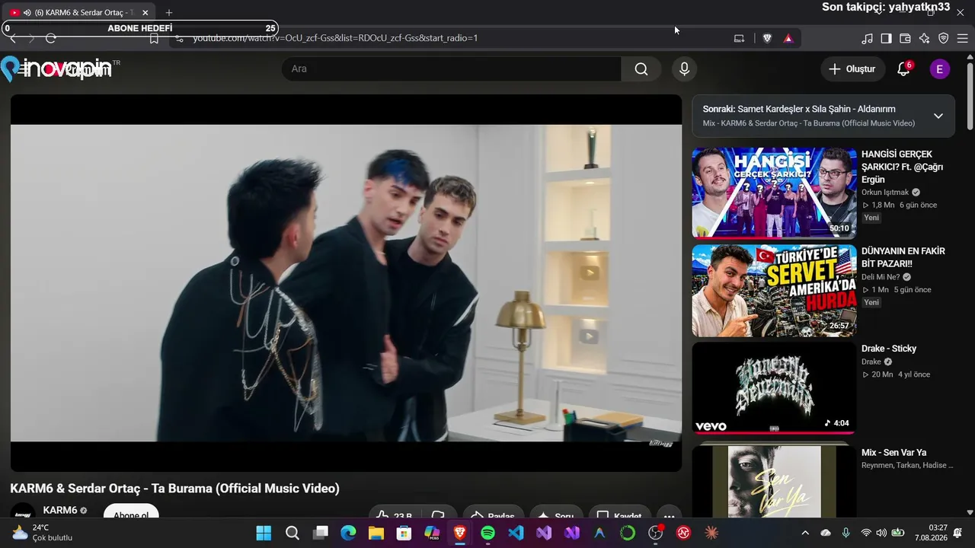Open Visual Studio Code from the taskbar
Image resolution: width=975 pixels, height=548 pixels.
516,533
